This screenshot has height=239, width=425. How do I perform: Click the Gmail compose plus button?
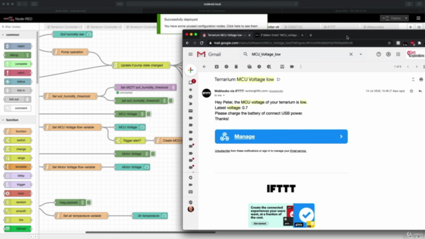[191, 70]
